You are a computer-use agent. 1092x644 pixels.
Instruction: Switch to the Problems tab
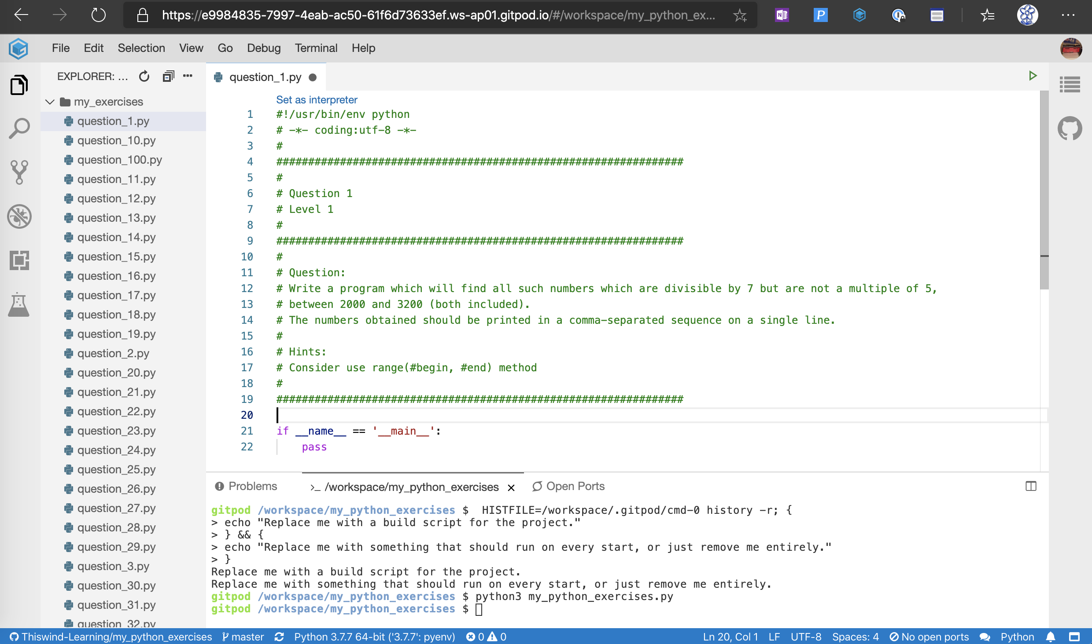(246, 486)
